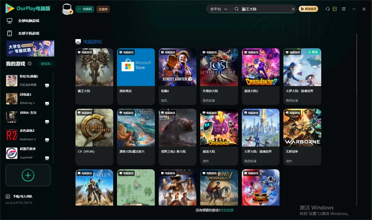Select 赤色战地2 in my games
The width and height of the screenshot is (372, 220).
pos(28,135)
